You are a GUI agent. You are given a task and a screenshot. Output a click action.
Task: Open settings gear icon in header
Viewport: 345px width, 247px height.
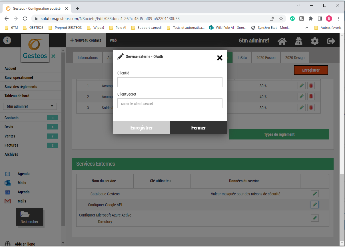(x=314, y=41)
